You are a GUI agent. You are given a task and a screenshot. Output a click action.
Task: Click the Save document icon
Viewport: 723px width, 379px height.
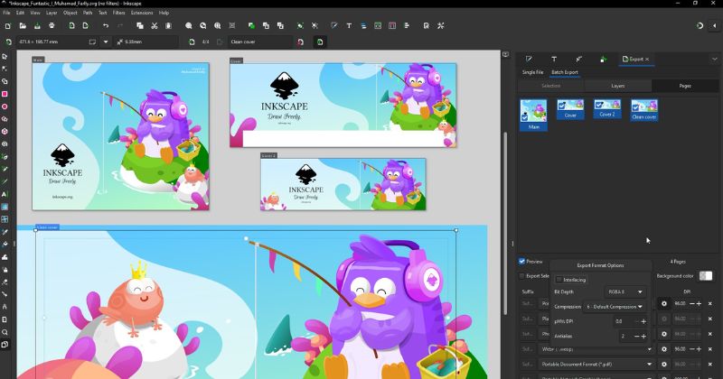37,26
